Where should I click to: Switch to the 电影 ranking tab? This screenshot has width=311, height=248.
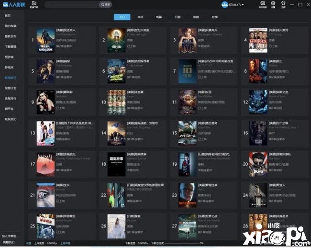159,17
